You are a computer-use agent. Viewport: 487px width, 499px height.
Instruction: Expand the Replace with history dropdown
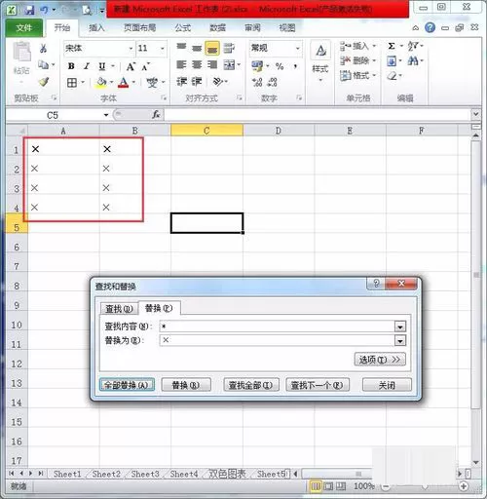coord(400,340)
